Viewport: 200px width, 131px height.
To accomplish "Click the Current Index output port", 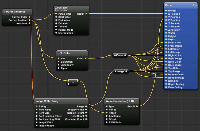I will click(x=29, y=17).
